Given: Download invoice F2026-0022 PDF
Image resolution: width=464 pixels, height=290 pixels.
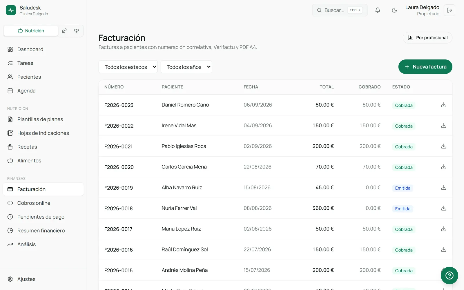Looking at the screenshot, I should tap(444, 126).
